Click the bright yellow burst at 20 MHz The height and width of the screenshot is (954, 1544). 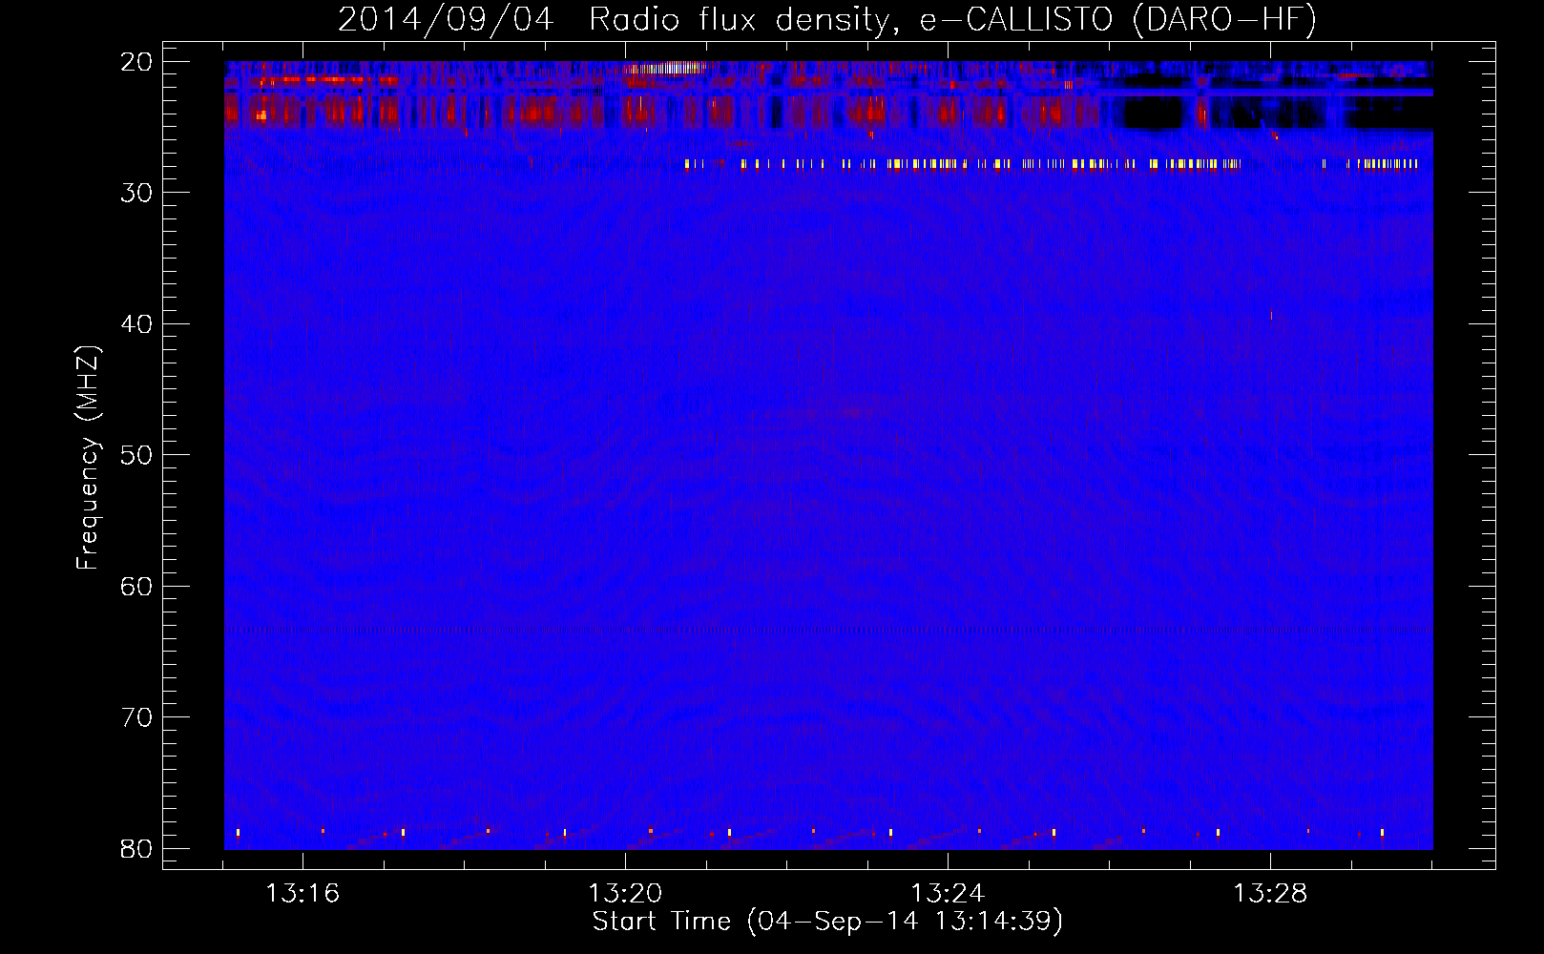[663, 68]
